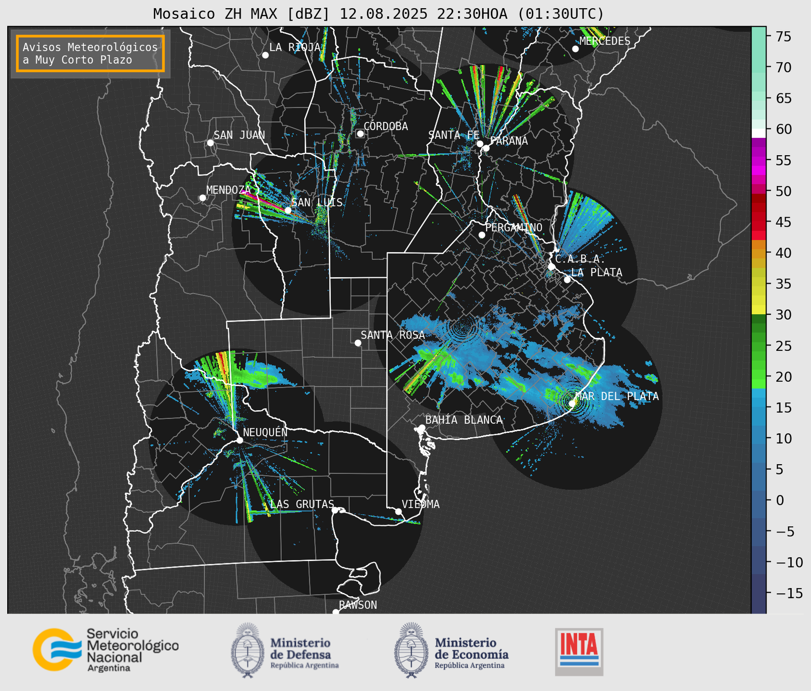Click the MENDOZA map label

tap(229, 190)
